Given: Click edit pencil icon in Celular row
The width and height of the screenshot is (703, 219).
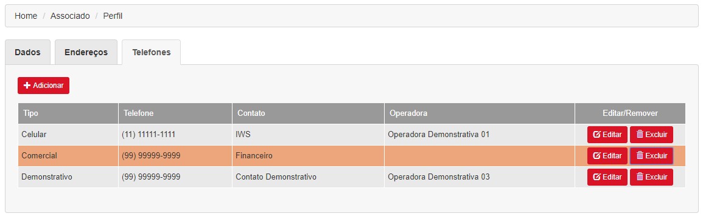Looking at the screenshot, I should click(x=596, y=135).
